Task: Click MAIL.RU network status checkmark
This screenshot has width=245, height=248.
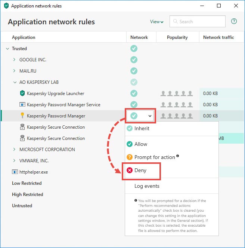Action: 134,71
